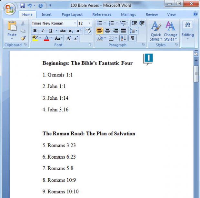The width and height of the screenshot is (200, 198).
Task: Save document via Quick Access toolbar
Action: 22,5
